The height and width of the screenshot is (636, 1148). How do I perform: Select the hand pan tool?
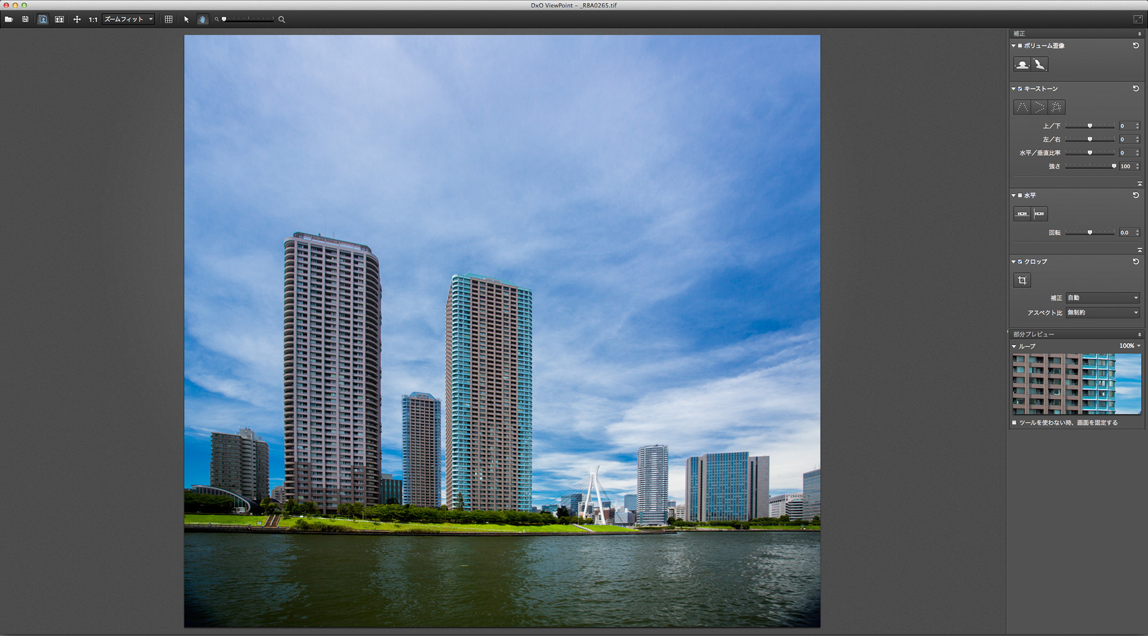(202, 19)
